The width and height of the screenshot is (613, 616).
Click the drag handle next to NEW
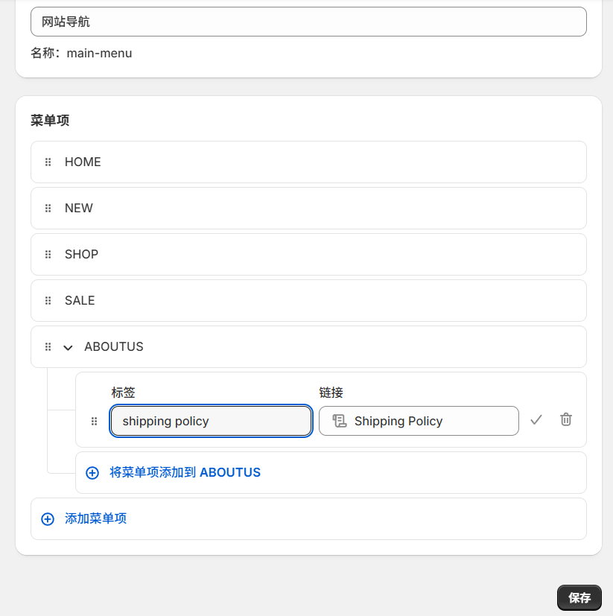pyautogui.click(x=47, y=208)
